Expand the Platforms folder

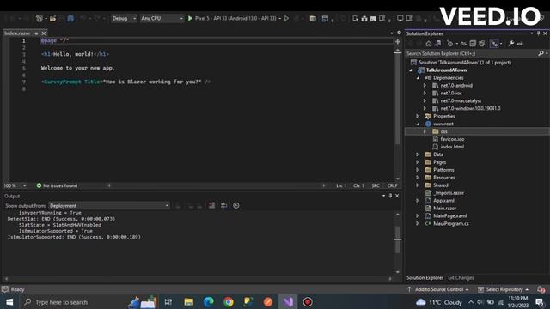(418, 170)
